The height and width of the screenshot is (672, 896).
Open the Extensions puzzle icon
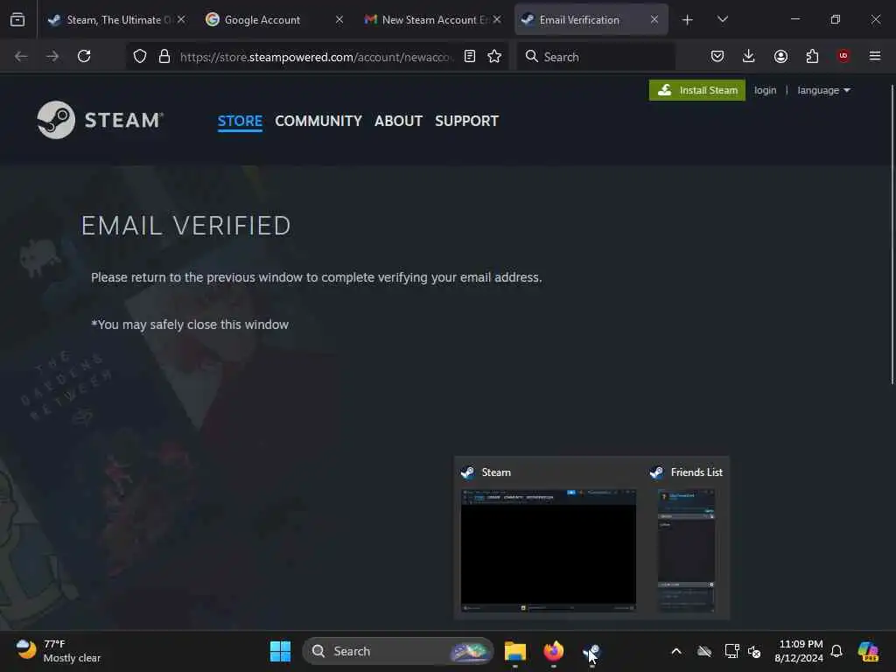click(x=812, y=56)
